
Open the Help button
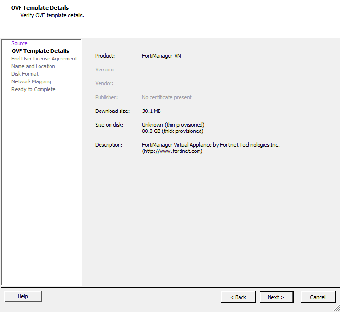pos(23,296)
